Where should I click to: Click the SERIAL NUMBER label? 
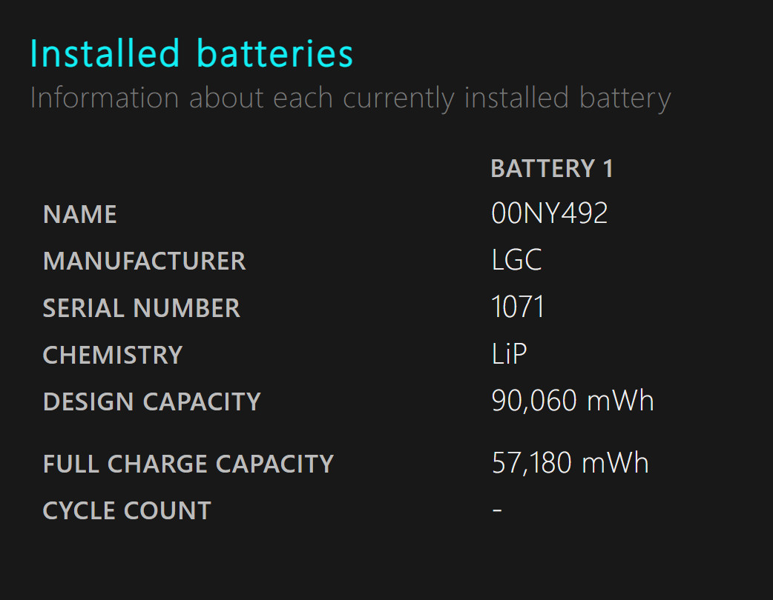[x=142, y=308]
